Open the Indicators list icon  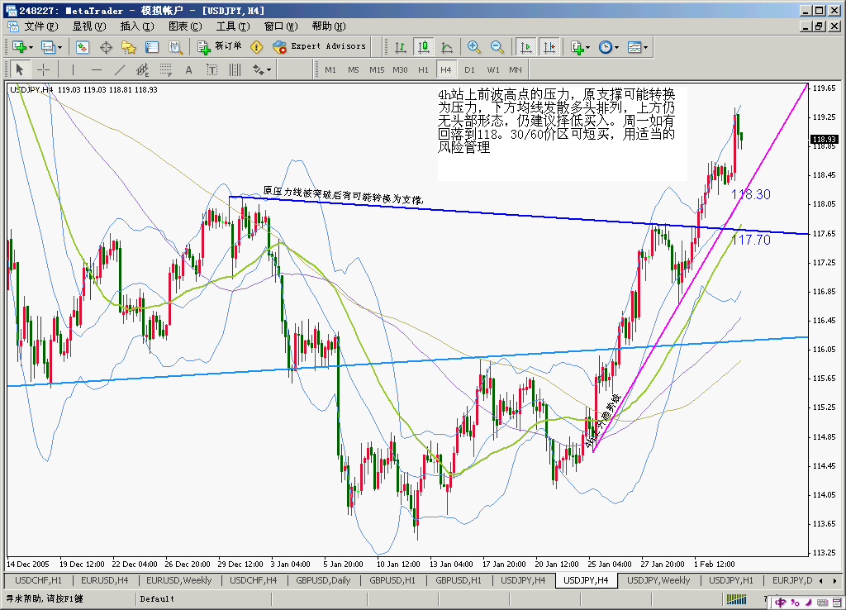point(577,47)
